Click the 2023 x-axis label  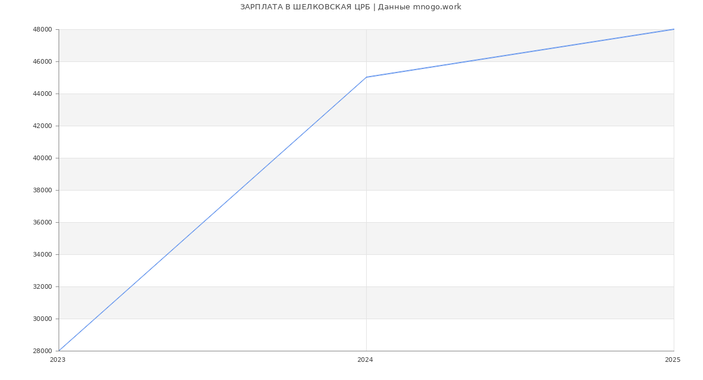(57, 360)
